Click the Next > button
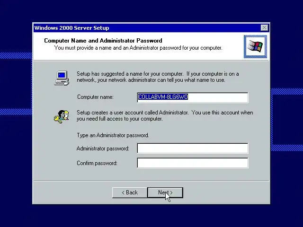Image resolution: width=303 pixels, height=227 pixels. tap(165, 192)
